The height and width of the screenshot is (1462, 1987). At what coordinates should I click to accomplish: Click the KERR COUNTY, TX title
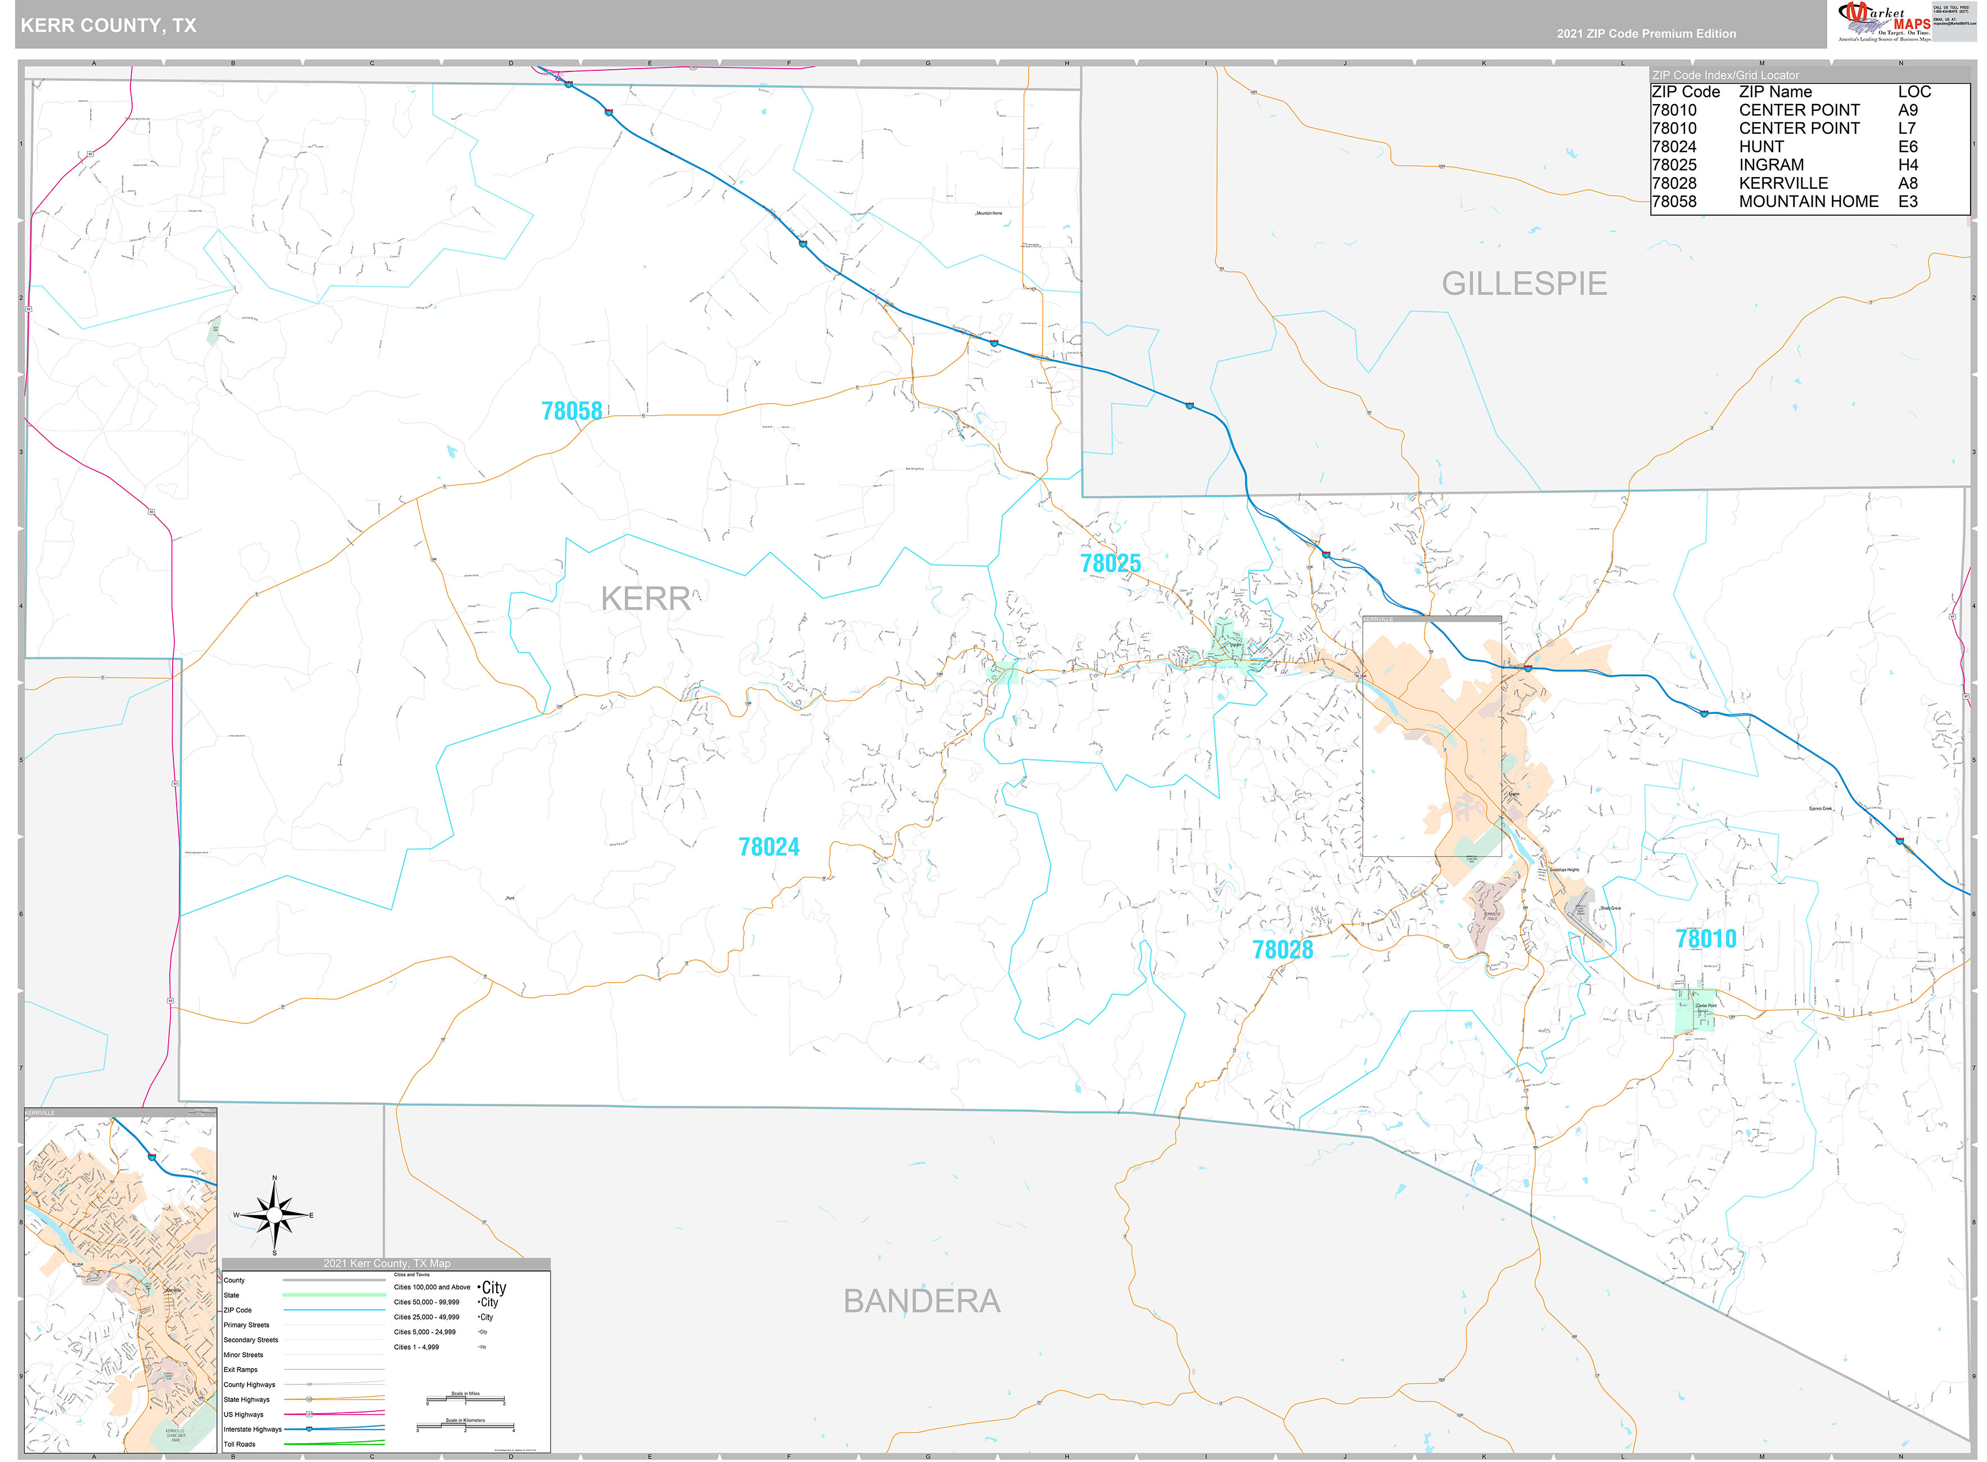coord(108,26)
